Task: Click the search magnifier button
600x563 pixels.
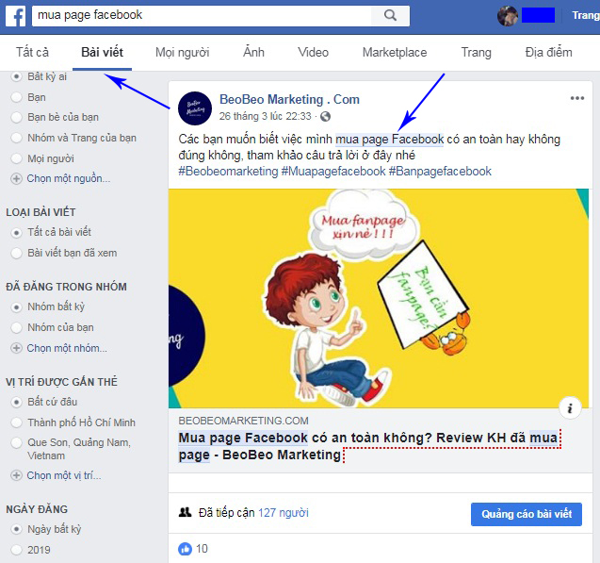Action: pyautogui.click(x=390, y=16)
